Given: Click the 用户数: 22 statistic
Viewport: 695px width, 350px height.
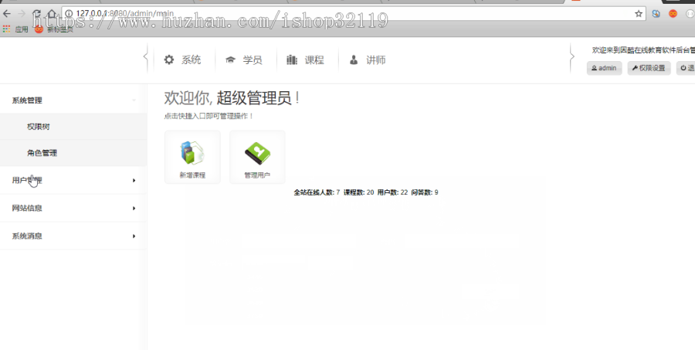Looking at the screenshot, I should [x=392, y=192].
